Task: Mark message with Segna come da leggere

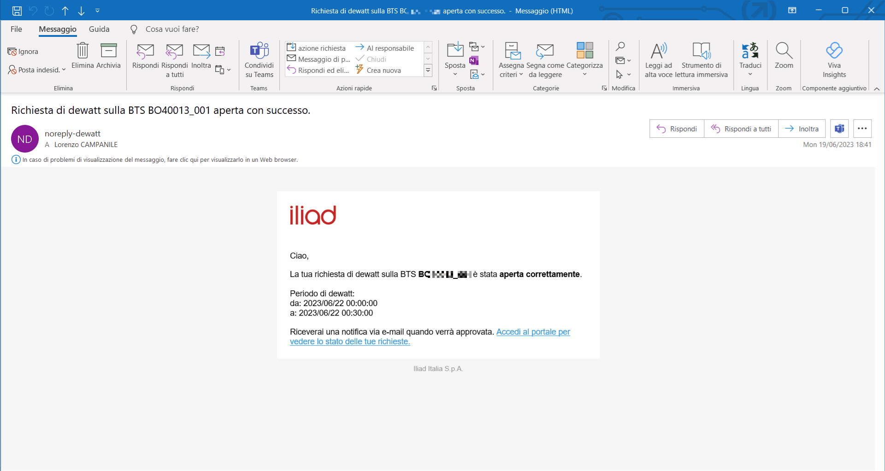Action: [x=545, y=60]
